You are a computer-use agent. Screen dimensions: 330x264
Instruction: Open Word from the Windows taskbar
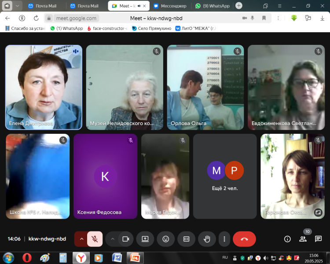[x=117, y=257]
